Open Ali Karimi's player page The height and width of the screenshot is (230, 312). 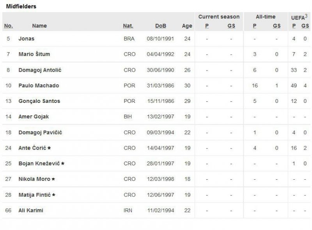point(31,211)
